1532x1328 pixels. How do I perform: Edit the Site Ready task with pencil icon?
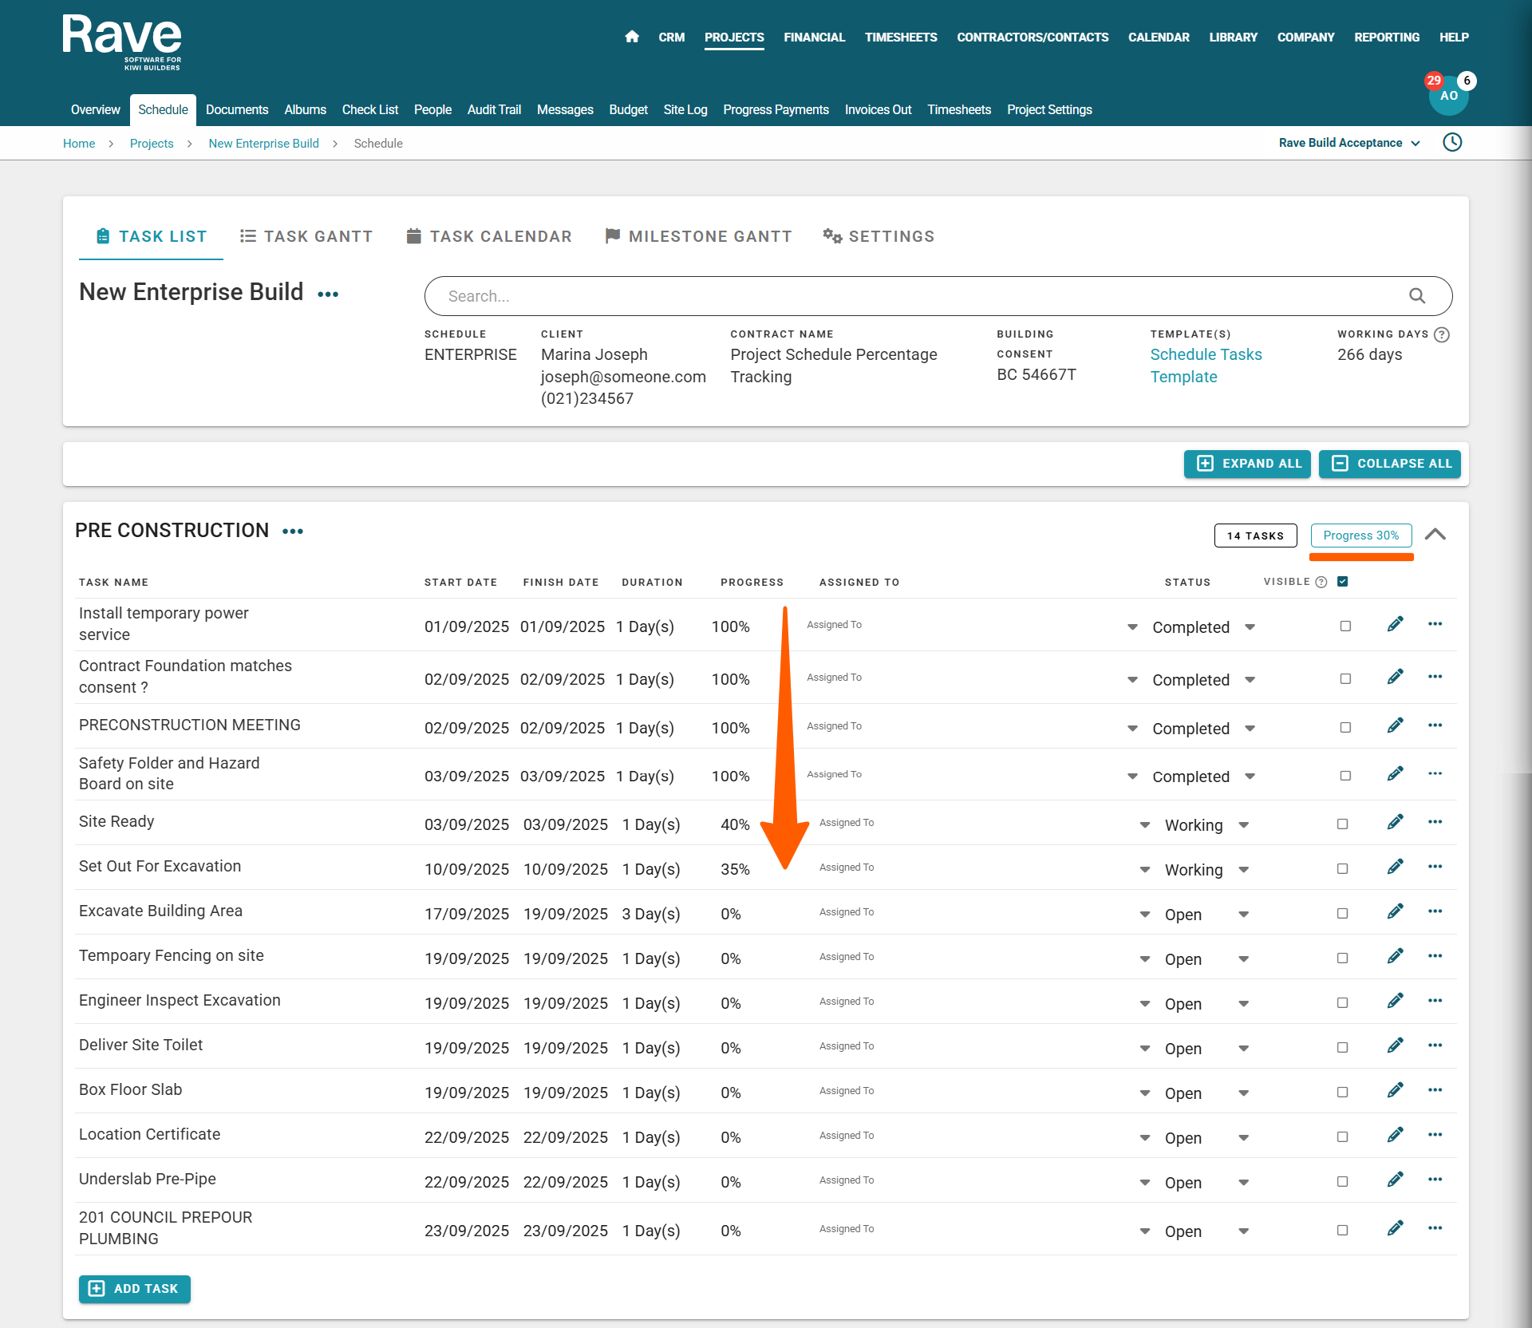coord(1395,823)
